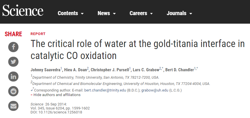This screenshot has height=118, width=250.
Task: Email bert.chandler@trinity.edu
Action: (105, 90)
